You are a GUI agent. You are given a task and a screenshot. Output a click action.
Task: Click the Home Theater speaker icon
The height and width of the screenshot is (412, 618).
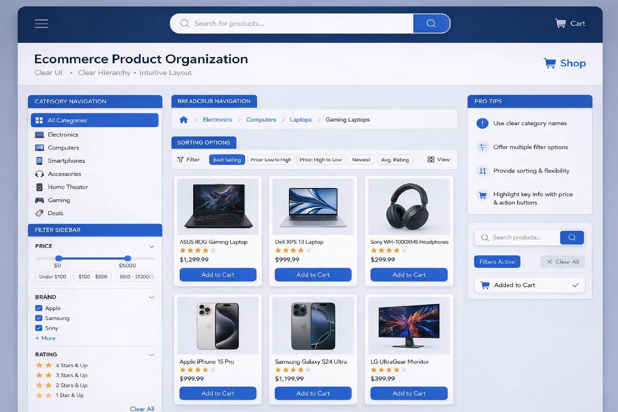click(39, 187)
